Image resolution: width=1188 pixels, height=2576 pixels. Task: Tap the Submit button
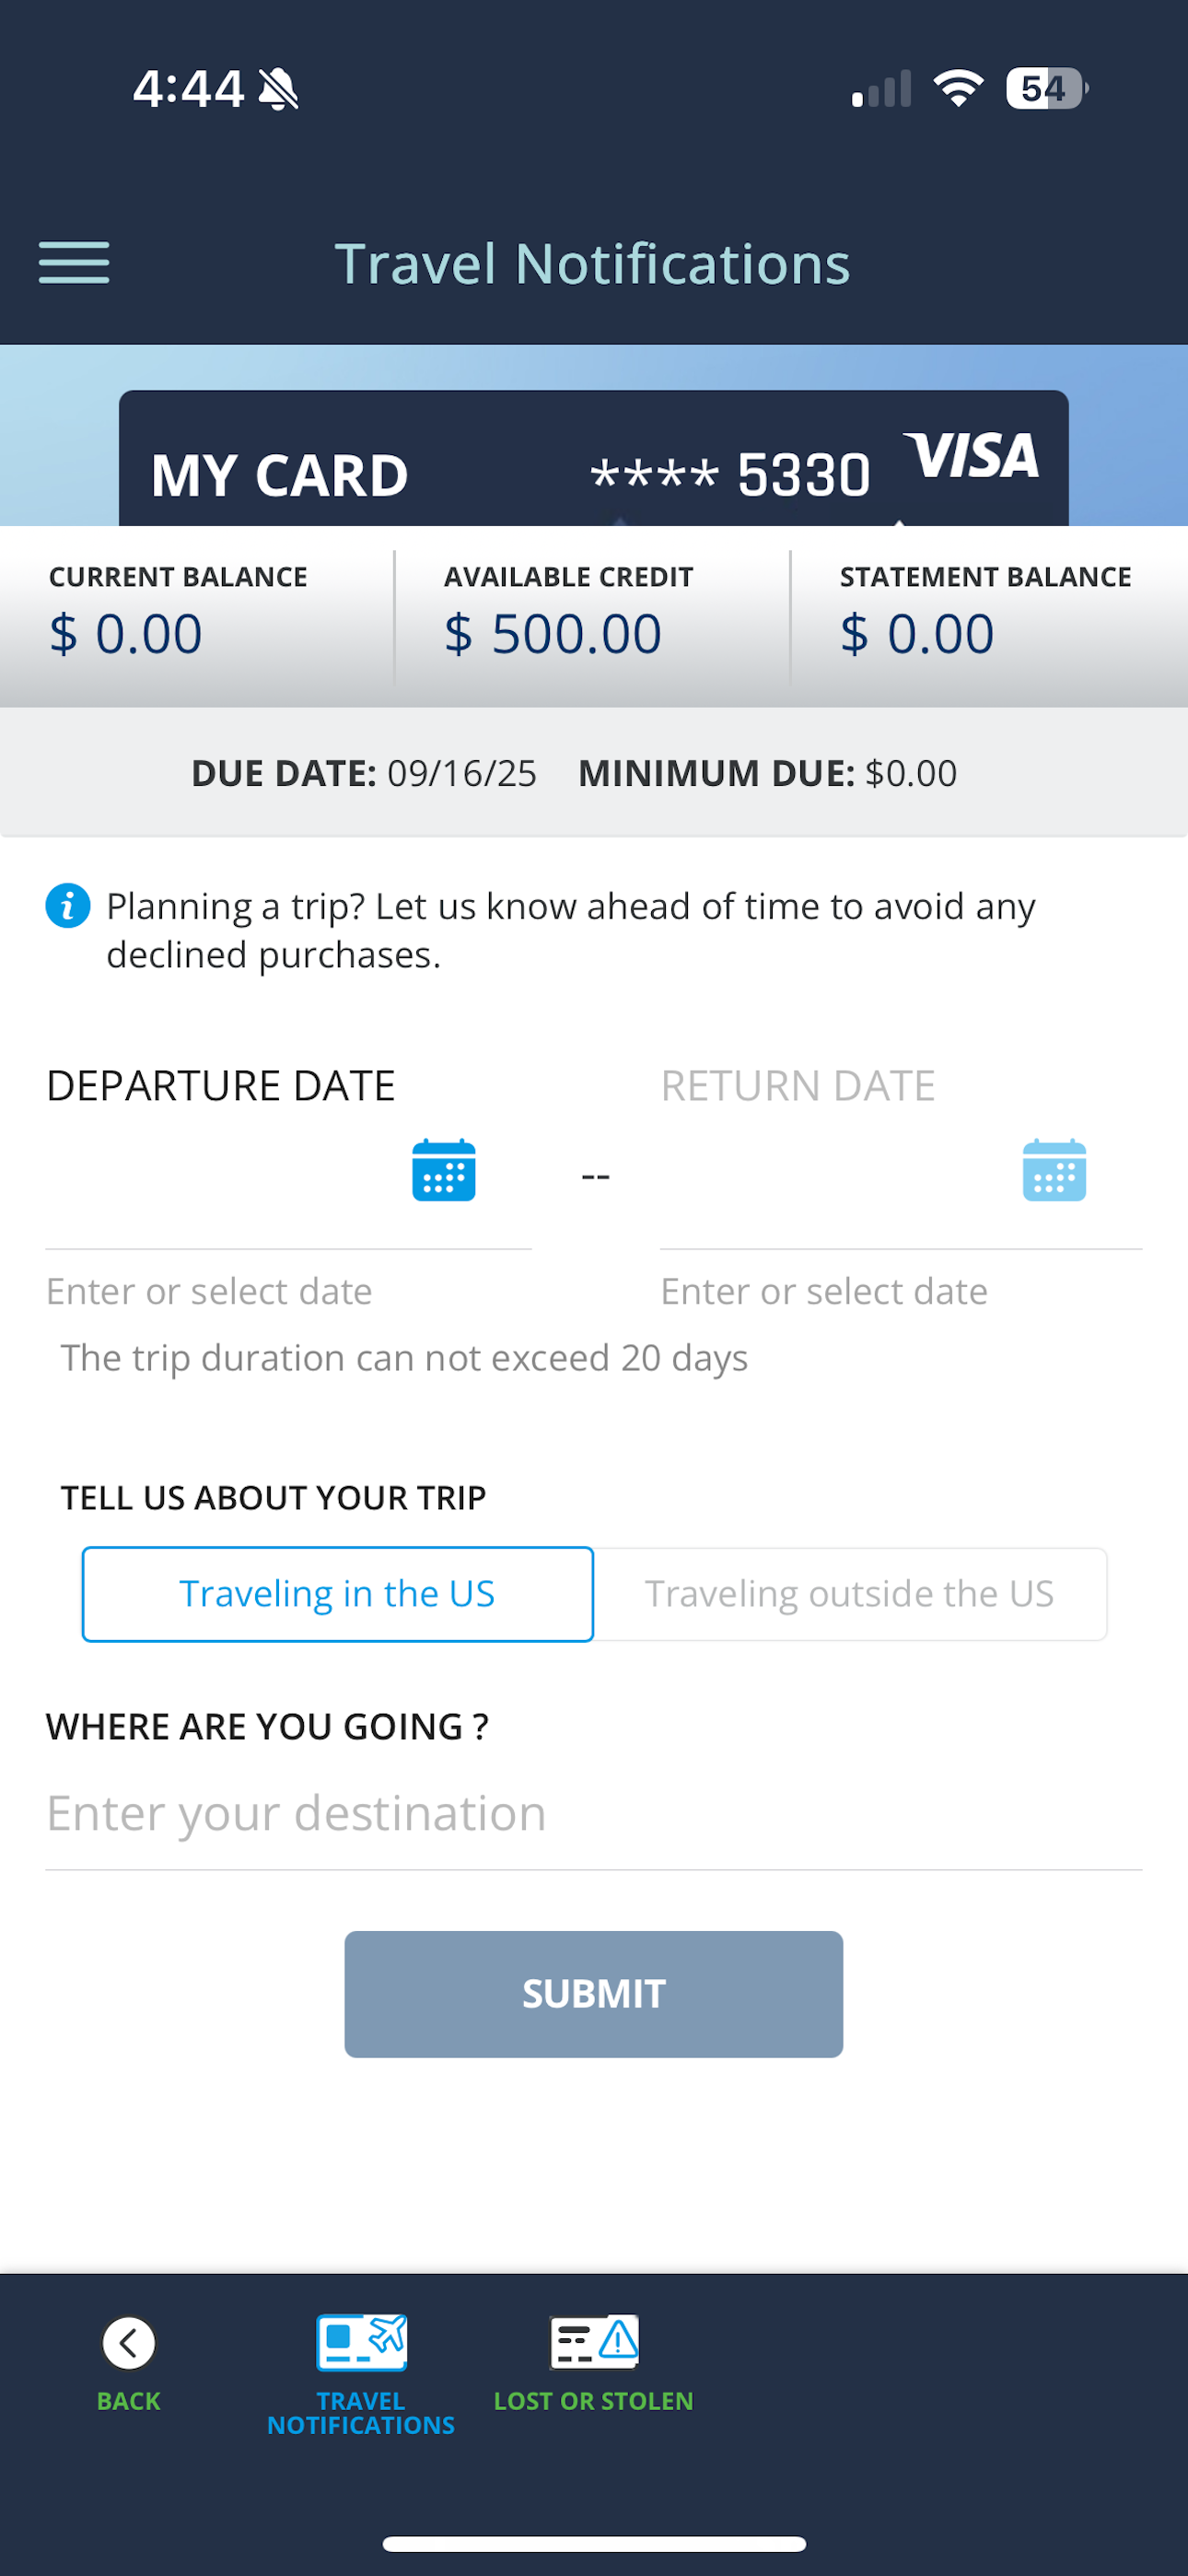[594, 1994]
